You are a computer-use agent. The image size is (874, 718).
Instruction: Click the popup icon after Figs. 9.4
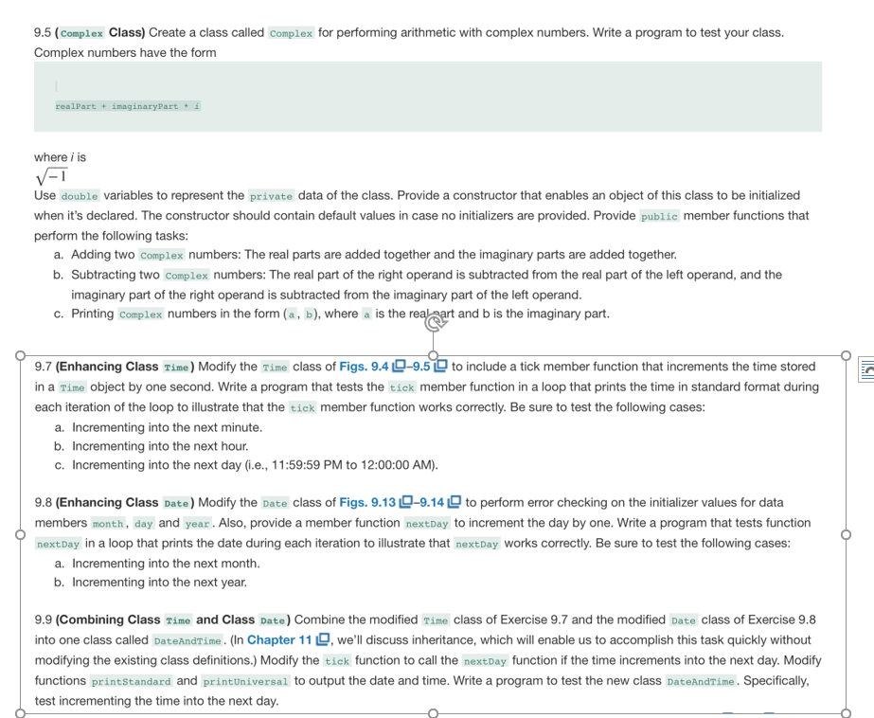click(399, 366)
